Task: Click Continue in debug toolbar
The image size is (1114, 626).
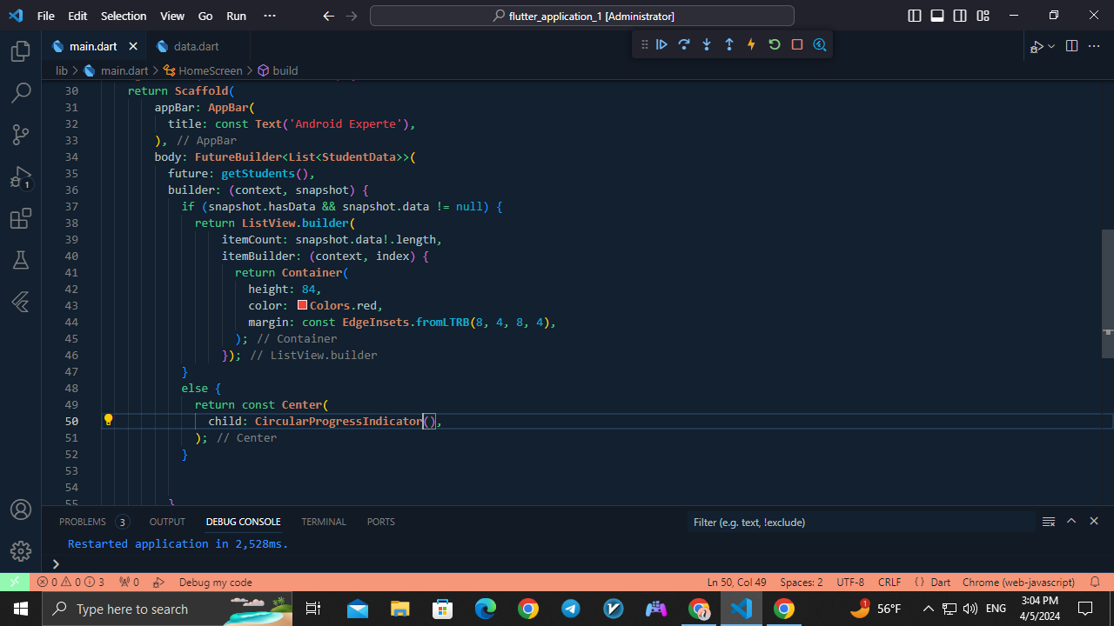Action: coord(661,44)
